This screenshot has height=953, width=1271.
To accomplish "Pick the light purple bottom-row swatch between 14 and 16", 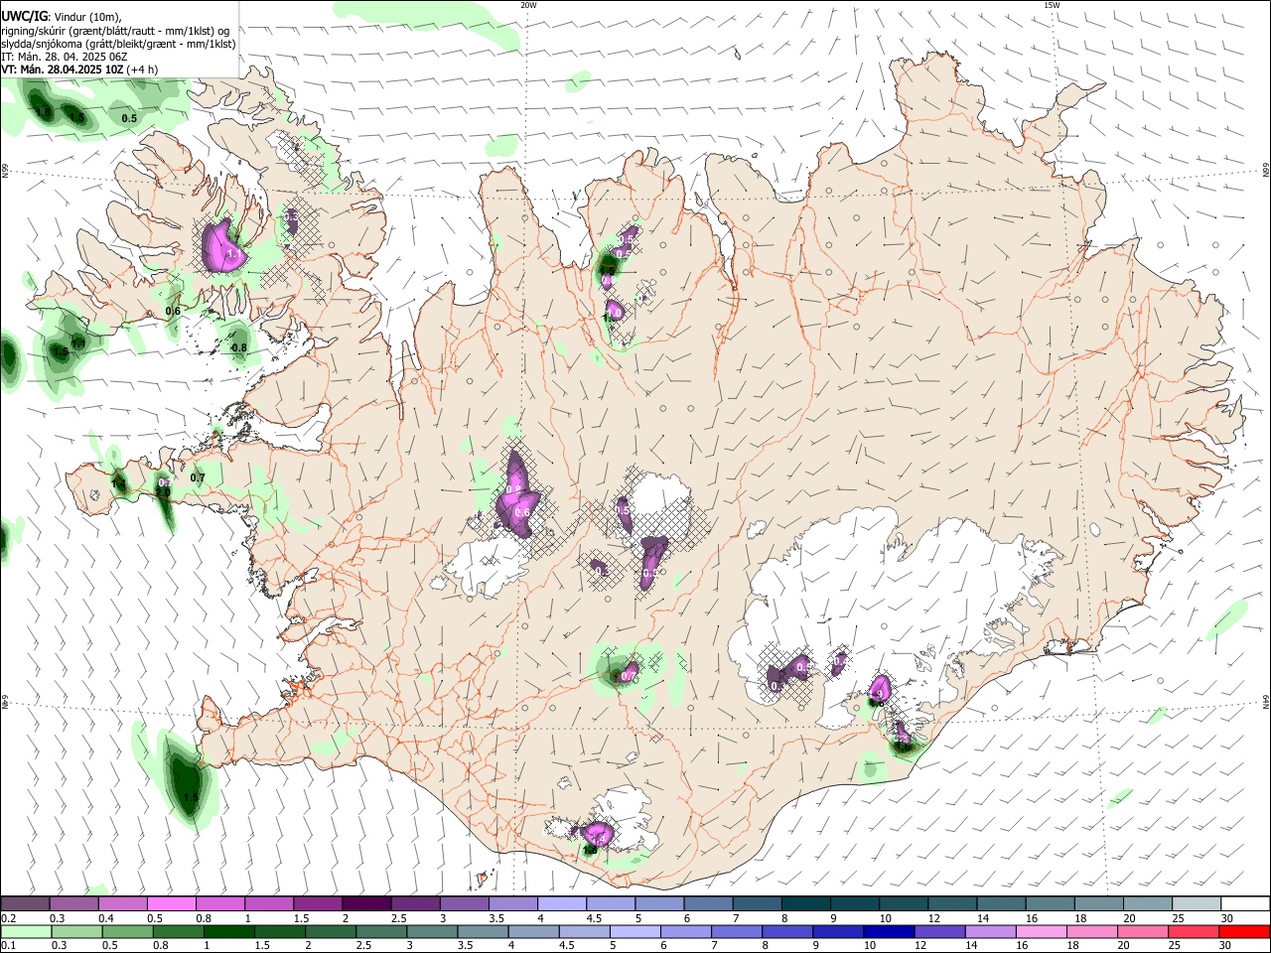I will (x=990, y=931).
